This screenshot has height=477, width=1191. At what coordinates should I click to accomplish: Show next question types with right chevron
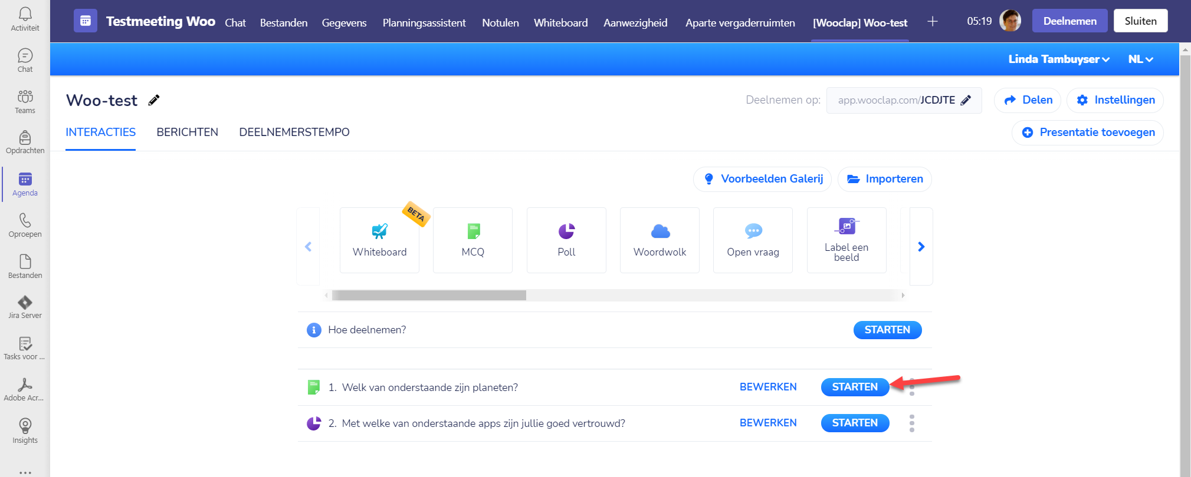click(921, 246)
